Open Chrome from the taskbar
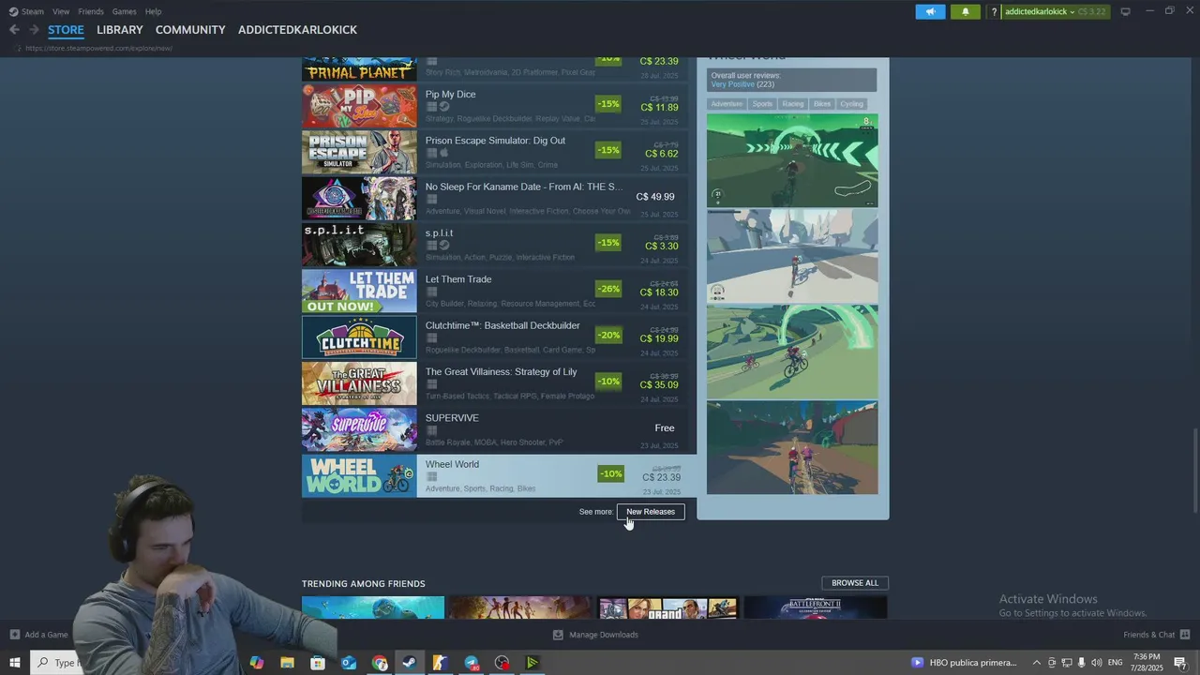1200x675 pixels. point(380,663)
